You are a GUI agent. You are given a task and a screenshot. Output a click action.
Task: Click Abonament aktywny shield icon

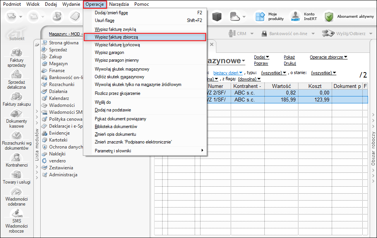point(329,17)
